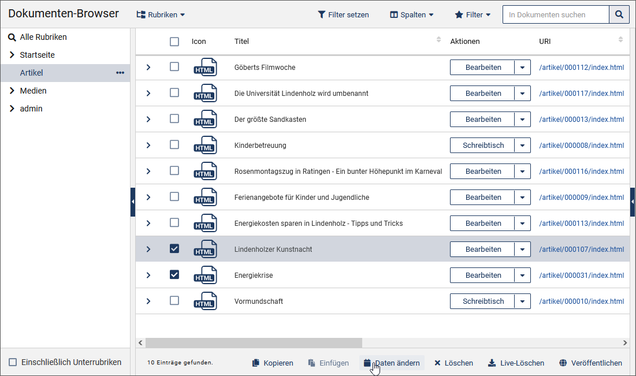Click Veröffentlichen in the bottom toolbar
636x376 pixels.
coord(590,363)
